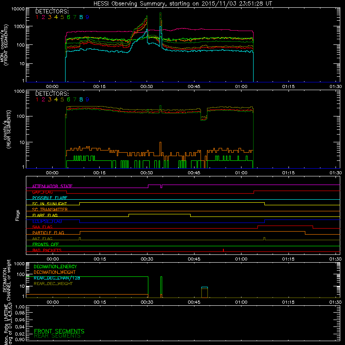The width and height of the screenshot is (345, 345).
Task: Click the DETECTORS: legend heading in the rear segments plot
Action: click(x=52, y=94)
